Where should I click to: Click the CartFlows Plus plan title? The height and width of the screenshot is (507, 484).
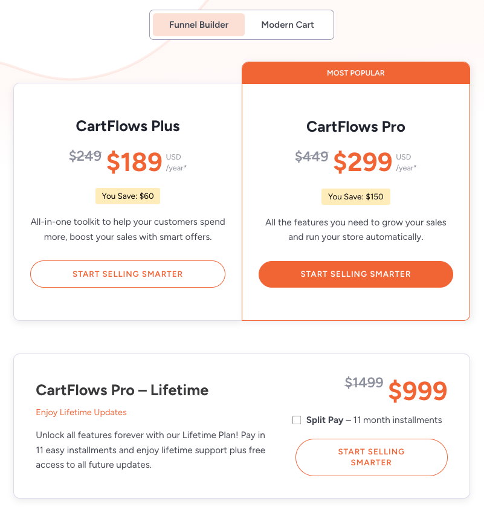pyautogui.click(x=127, y=126)
